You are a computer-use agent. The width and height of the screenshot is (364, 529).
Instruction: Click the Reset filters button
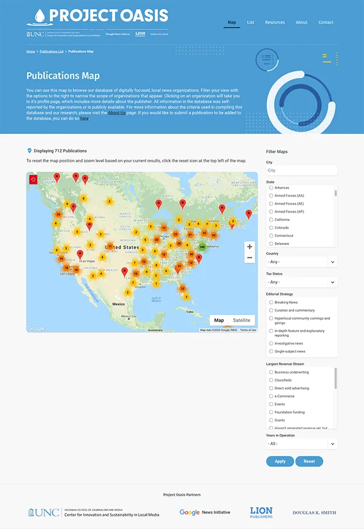click(x=309, y=461)
